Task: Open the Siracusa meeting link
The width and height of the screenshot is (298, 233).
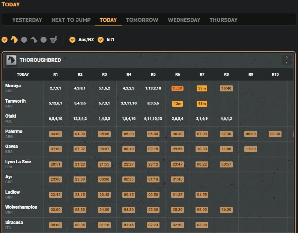Action: 14,223
